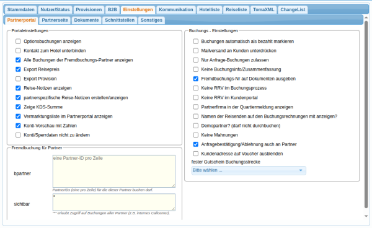Disable Fremdbuchungs-Nr auf Dokumenten ausgeben

[x=196, y=79]
